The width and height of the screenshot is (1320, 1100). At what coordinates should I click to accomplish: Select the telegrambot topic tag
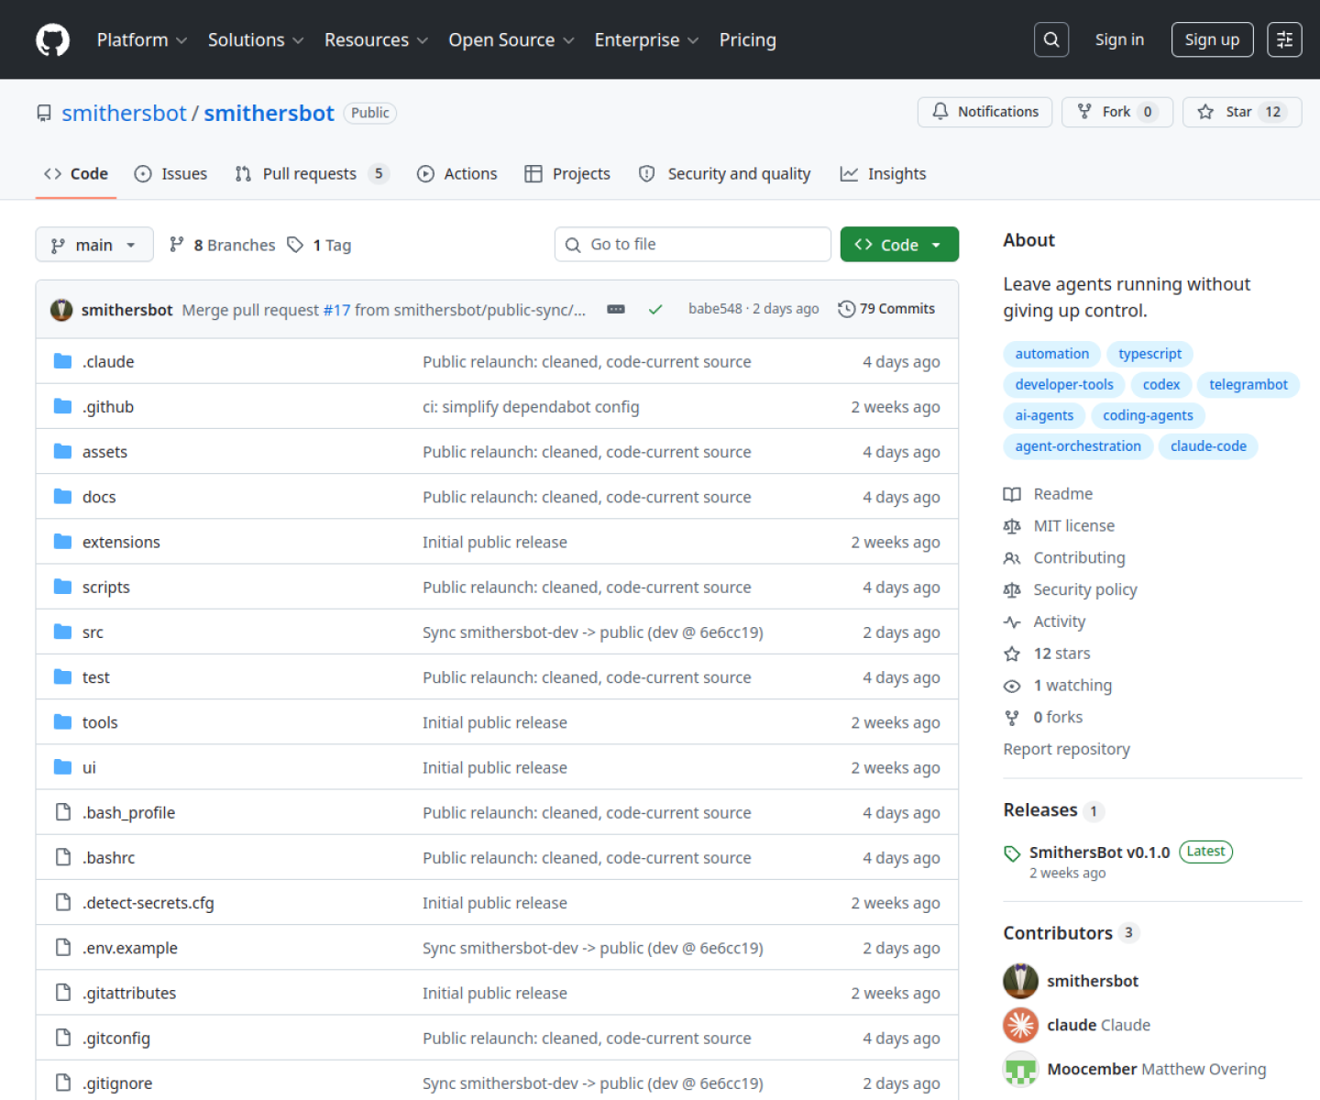click(1248, 385)
